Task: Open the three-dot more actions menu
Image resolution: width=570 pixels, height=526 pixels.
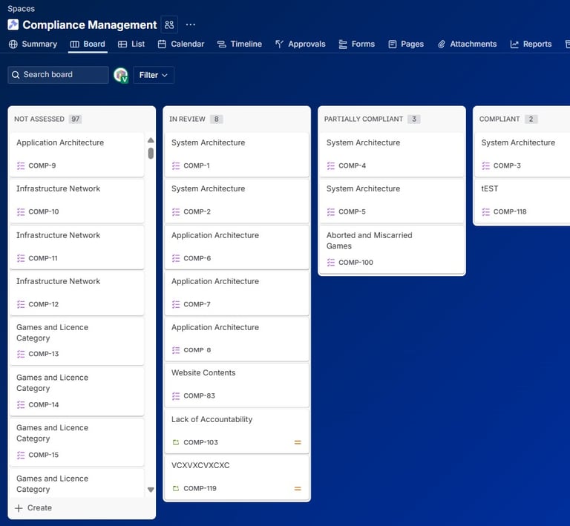Action: click(x=191, y=24)
